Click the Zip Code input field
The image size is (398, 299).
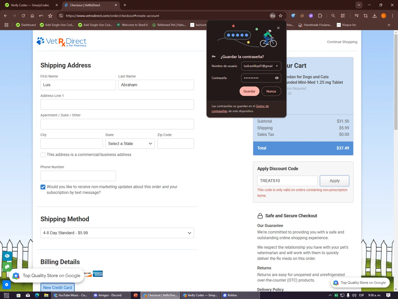[x=176, y=144]
